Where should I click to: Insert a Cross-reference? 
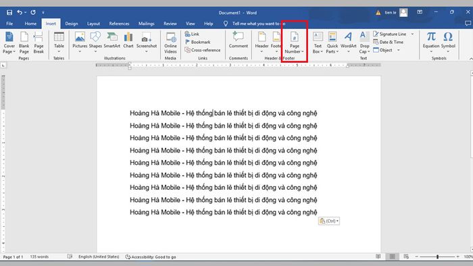[203, 50]
